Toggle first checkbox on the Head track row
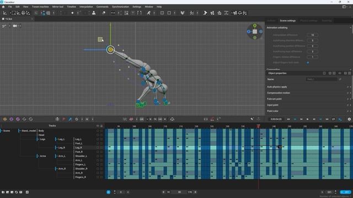The image size is (353, 198). pos(98,135)
